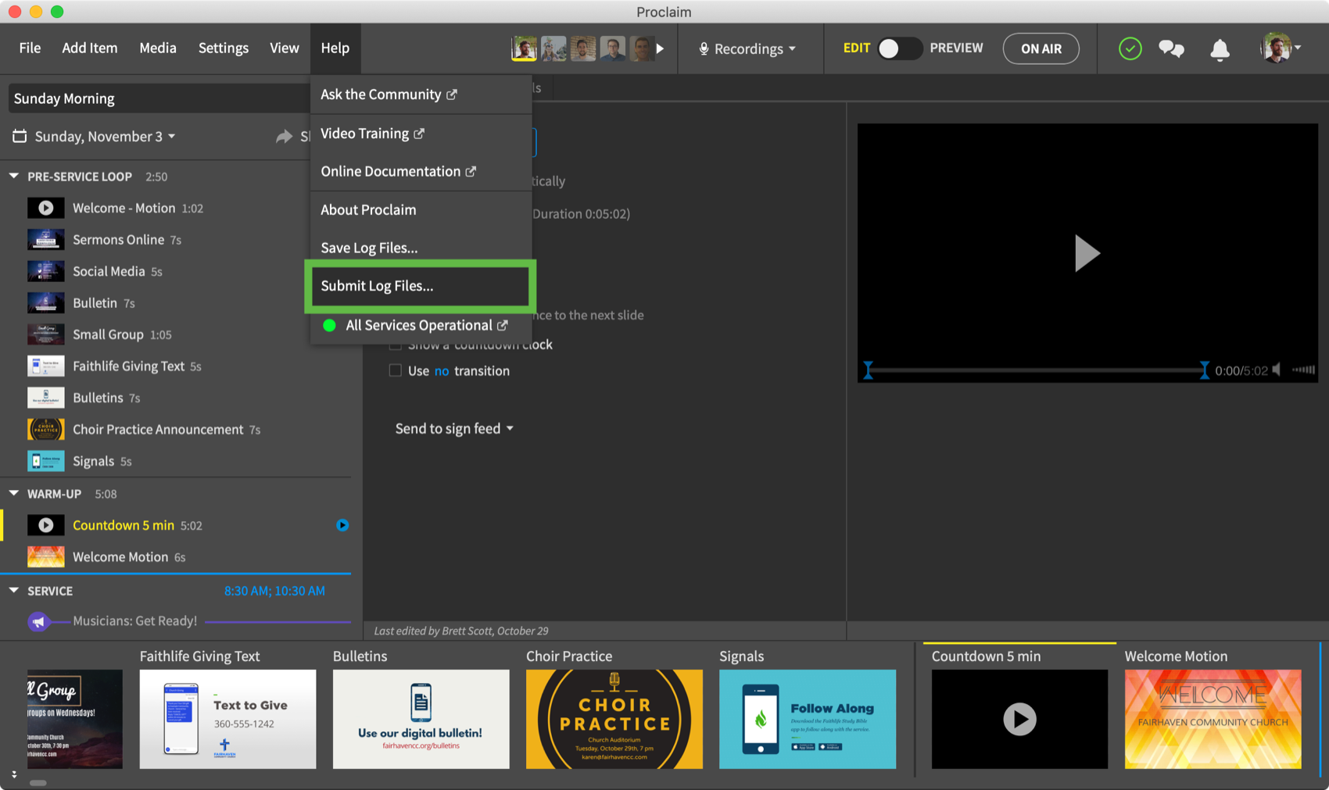The width and height of the screenshot is (1329, 790).
Task: Click the Musicians megaphone cue icon
Action: pyautogui.click(x=39, y=621)
